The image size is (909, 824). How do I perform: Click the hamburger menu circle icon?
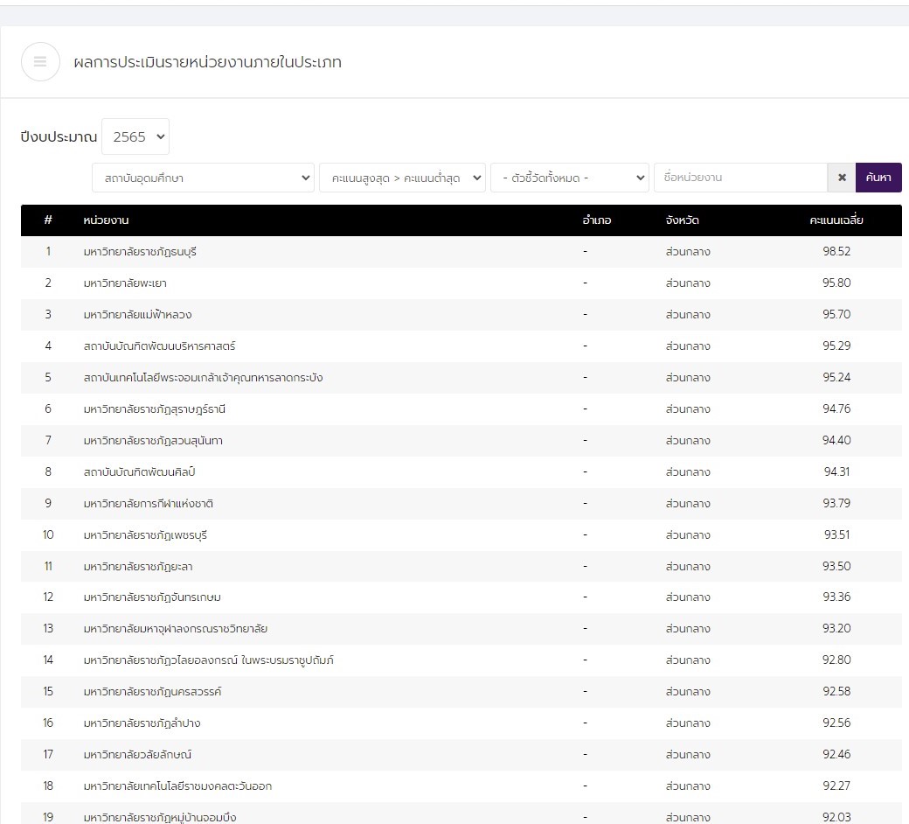(x=40, y=61)
